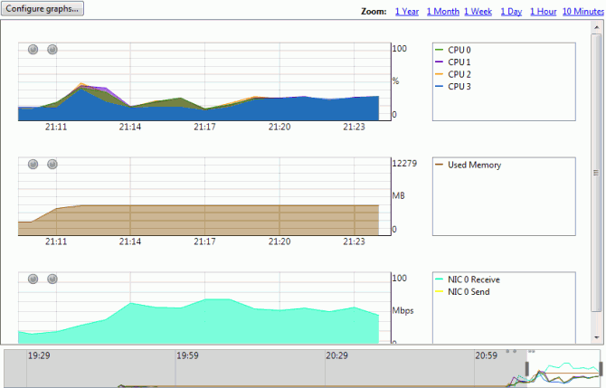Click the left round icon on the memory graph
The image size is (606, 388).
click(x=33, y=165)
